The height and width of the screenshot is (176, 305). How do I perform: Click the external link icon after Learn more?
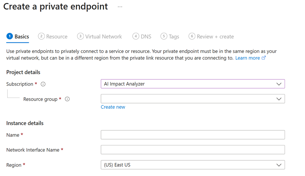tap(264, 58)
